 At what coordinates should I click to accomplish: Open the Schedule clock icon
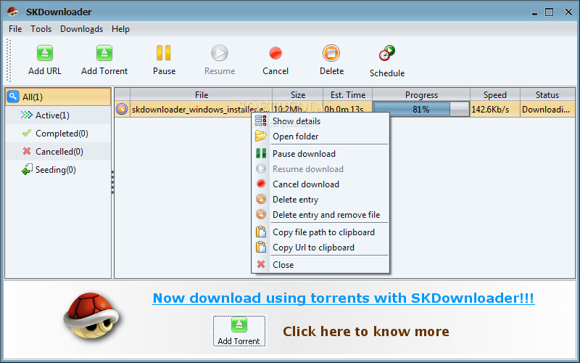[387, 53]
